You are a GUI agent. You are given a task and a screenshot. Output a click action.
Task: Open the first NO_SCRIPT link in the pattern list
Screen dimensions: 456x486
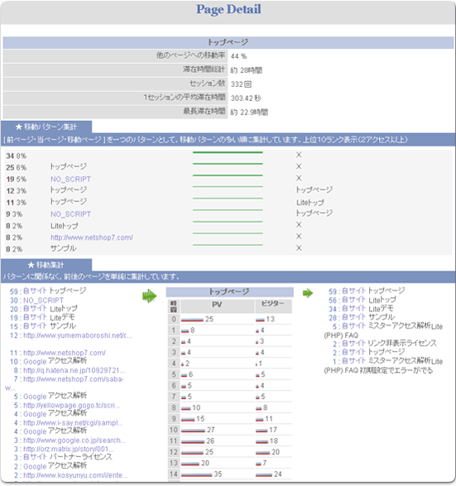70,179
